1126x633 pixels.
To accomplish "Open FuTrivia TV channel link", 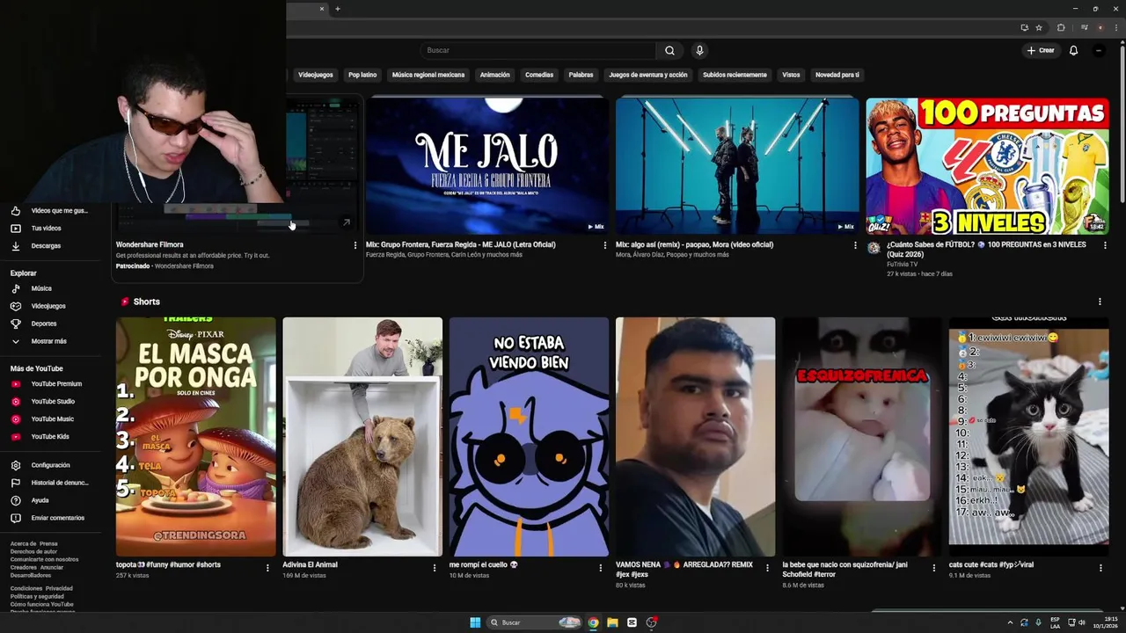I will click(902, 264).
